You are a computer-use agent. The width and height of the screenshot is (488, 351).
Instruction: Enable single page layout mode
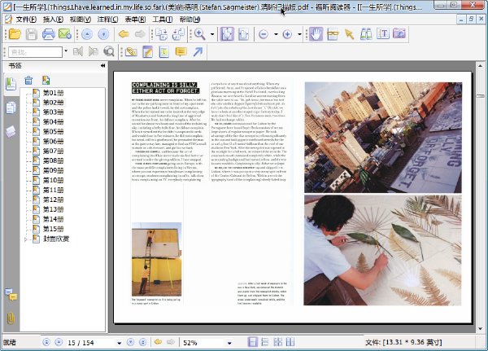pyautogui.click(x=252, y=342)
